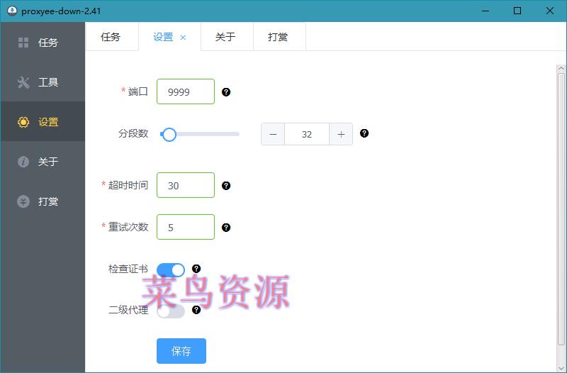The image size is (567, 373).
Task: Decrease 分段数 with the minus button
Action: (273, 134)
